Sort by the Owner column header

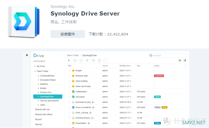tap(105, 66)
